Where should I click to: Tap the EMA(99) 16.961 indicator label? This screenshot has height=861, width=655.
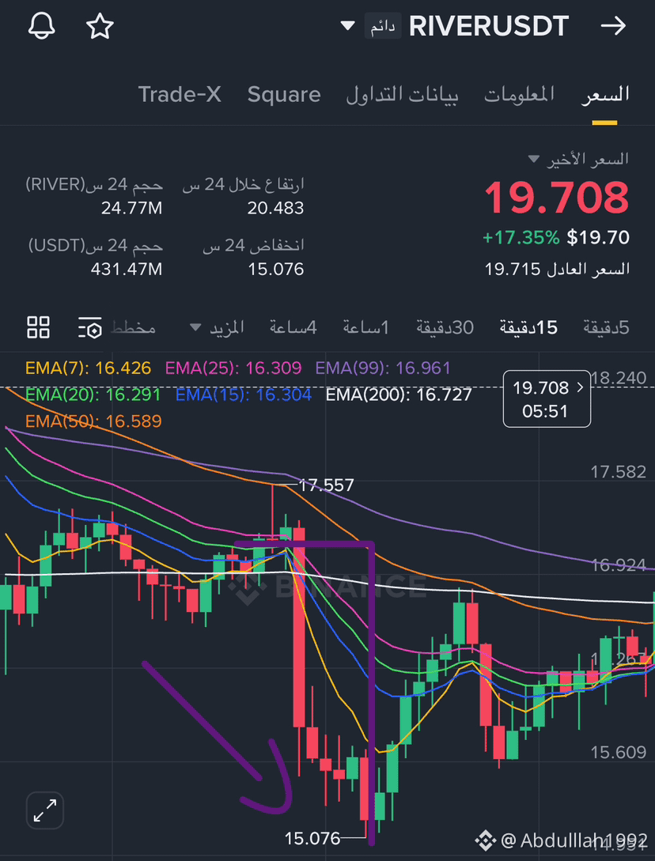(383, 368)
